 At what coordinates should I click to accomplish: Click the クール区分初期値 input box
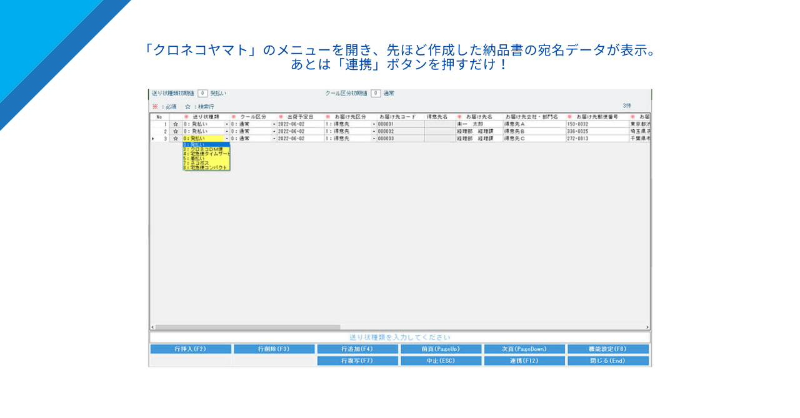click(376, 94)
